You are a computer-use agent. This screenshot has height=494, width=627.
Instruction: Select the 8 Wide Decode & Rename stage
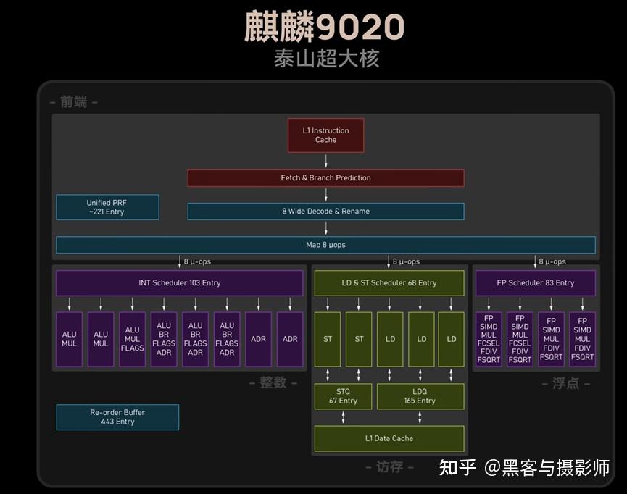(325, 211)
